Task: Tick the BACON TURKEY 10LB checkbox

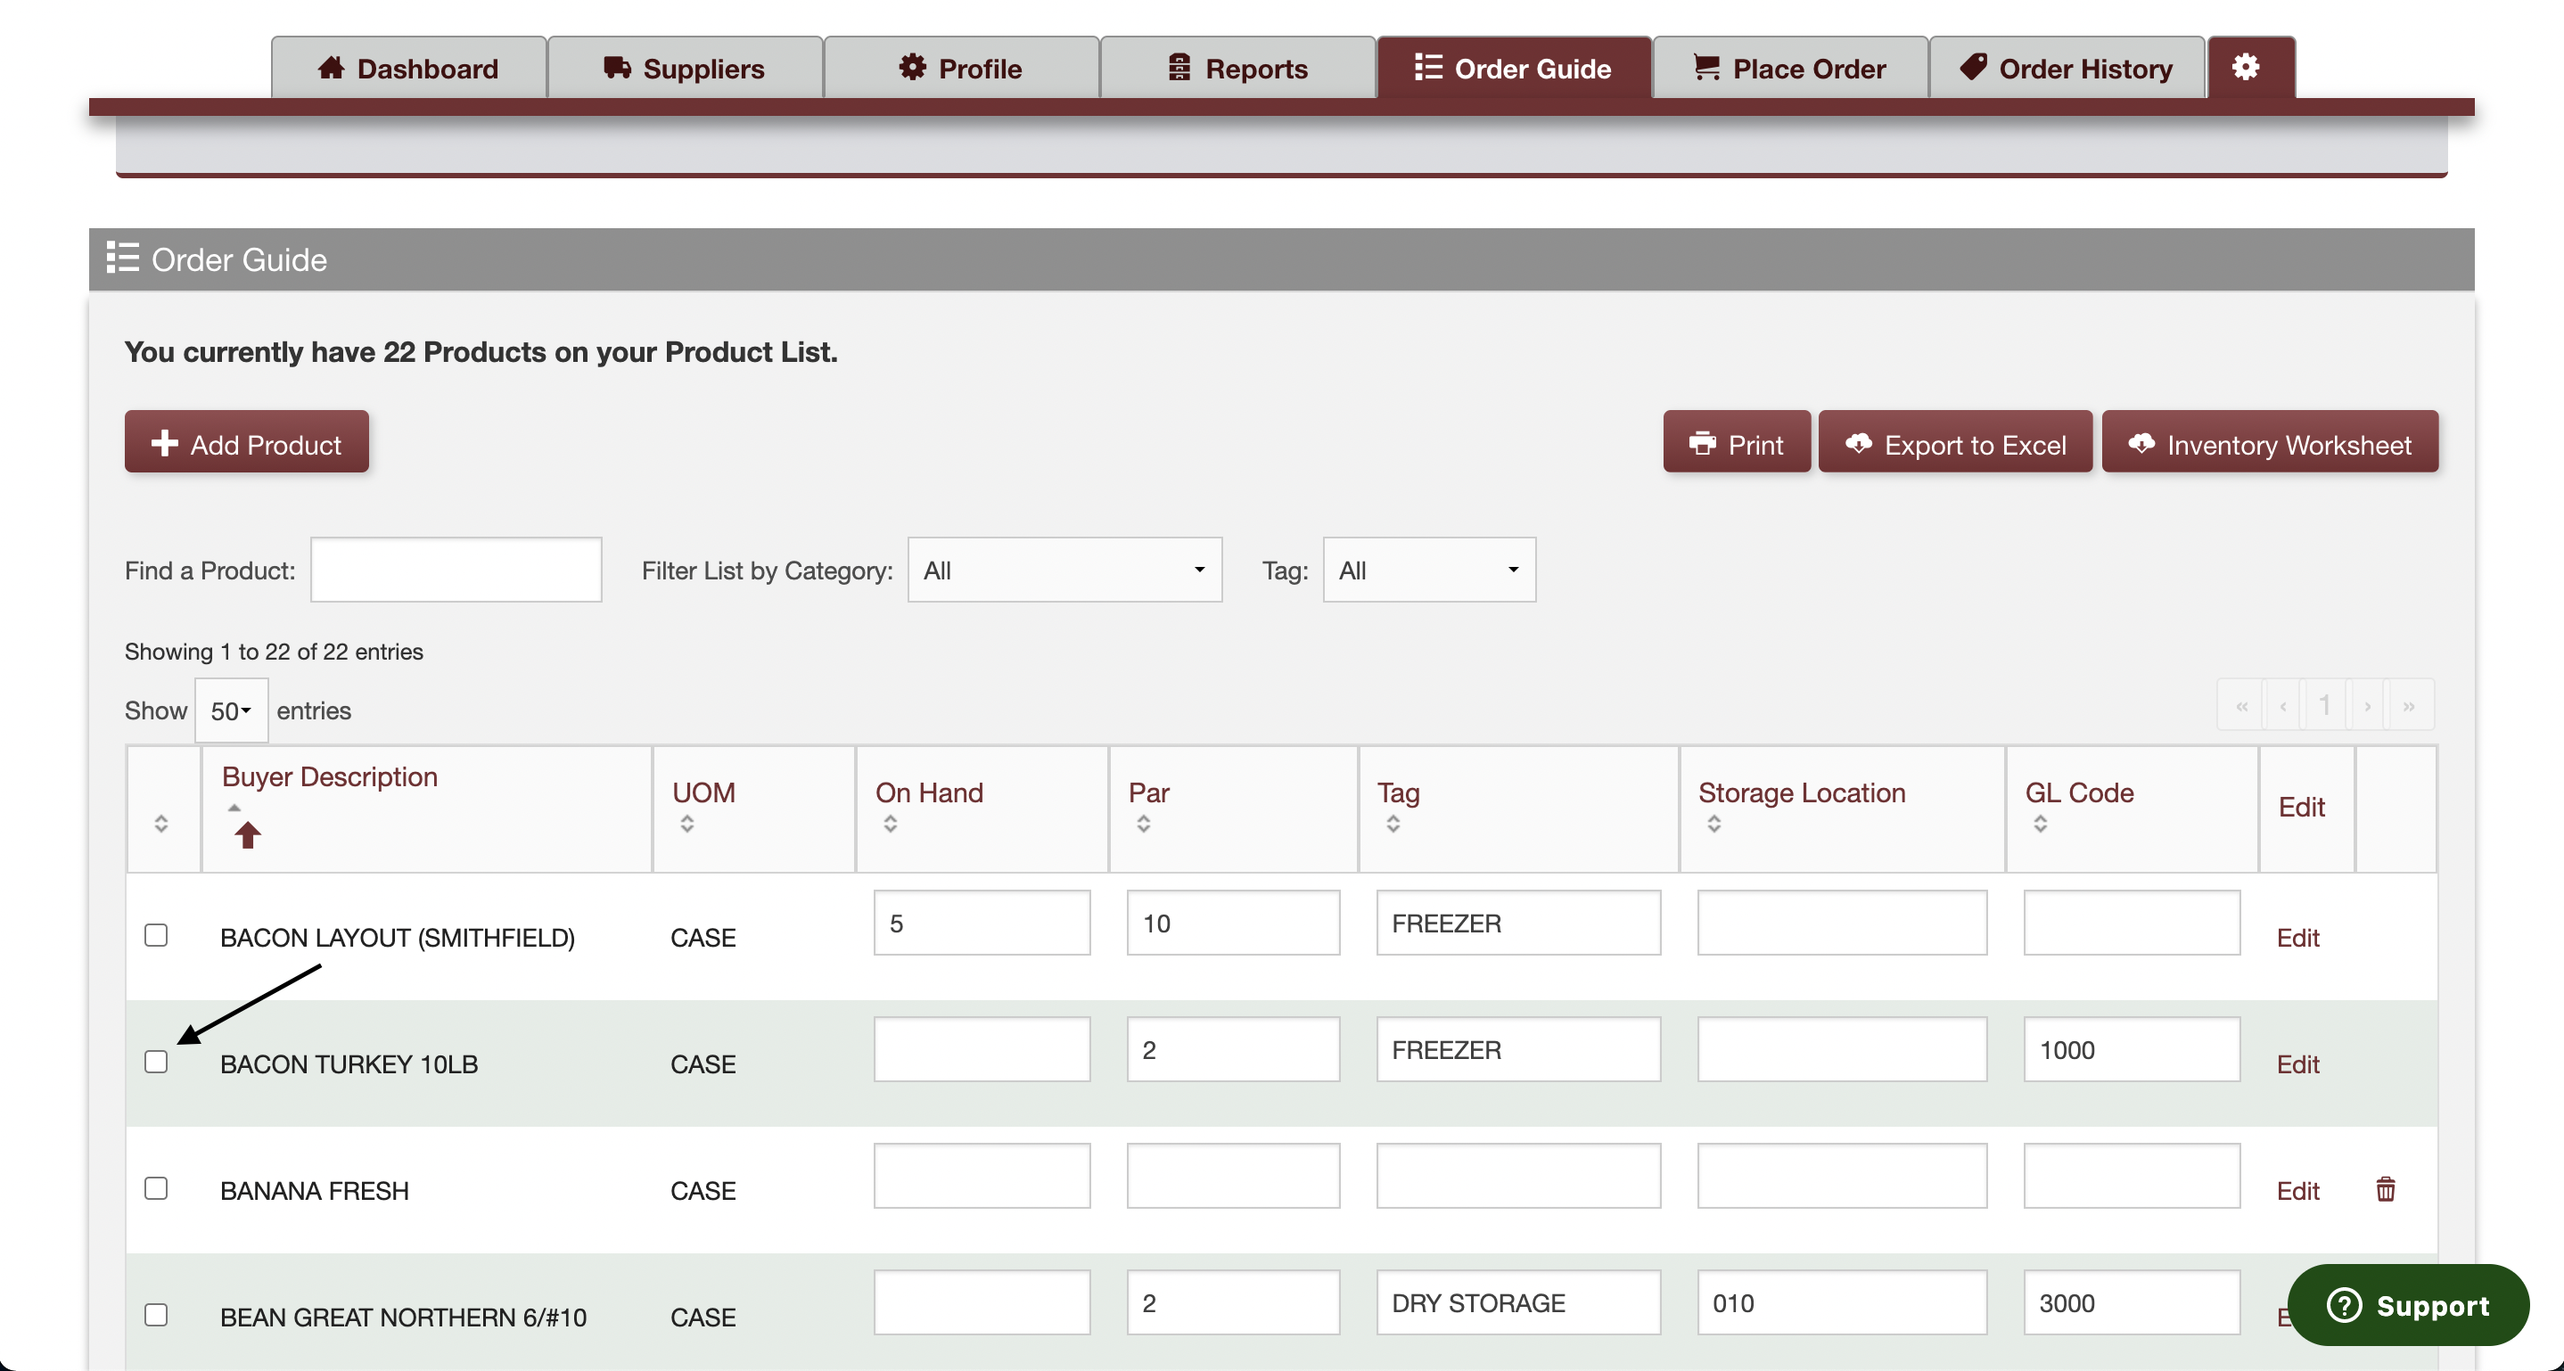Action: [x=155, y=1062]
